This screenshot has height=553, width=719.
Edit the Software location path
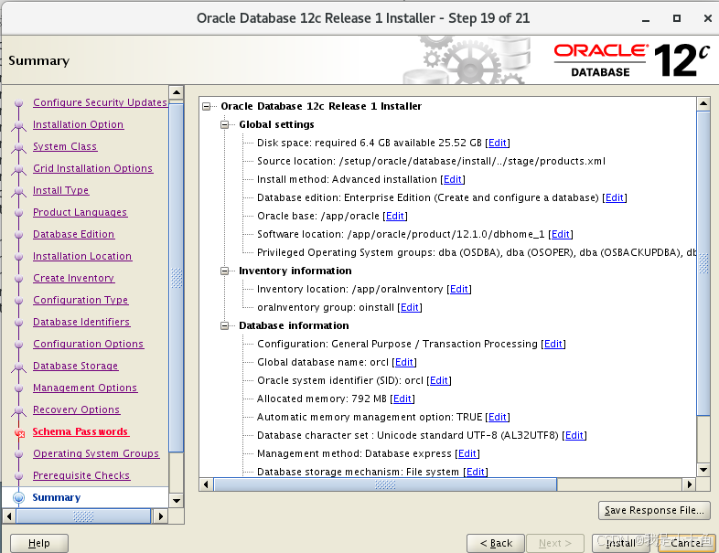[x=561, y=235]
